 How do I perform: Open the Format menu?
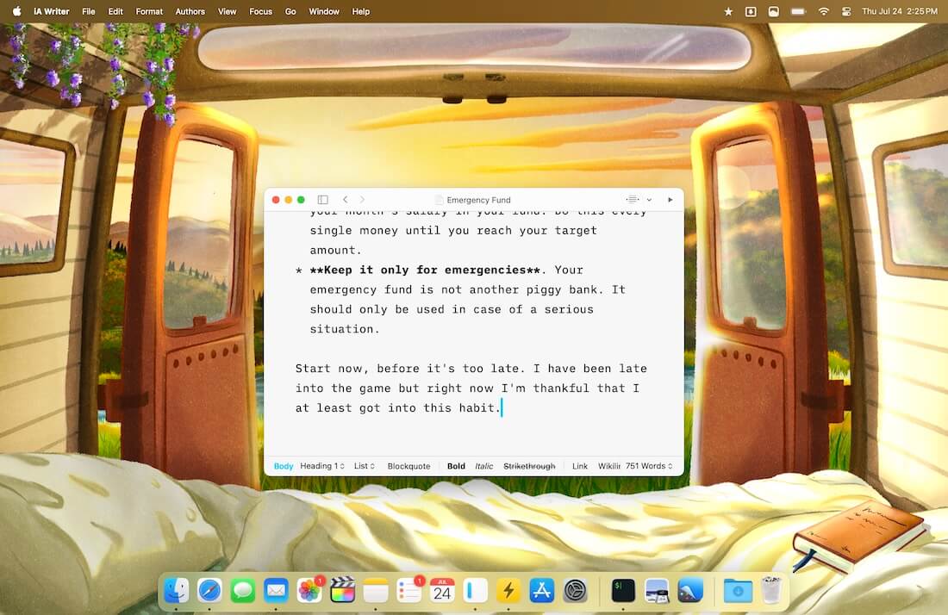[x=149, y=11]
